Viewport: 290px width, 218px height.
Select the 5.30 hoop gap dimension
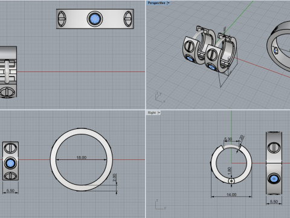228,139
